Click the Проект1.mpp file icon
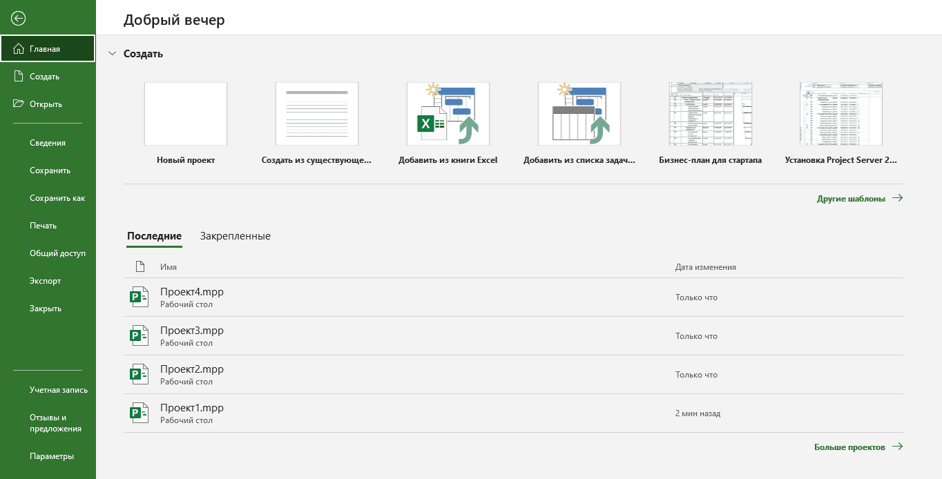 pyautogui.click(x=140, y=413)
